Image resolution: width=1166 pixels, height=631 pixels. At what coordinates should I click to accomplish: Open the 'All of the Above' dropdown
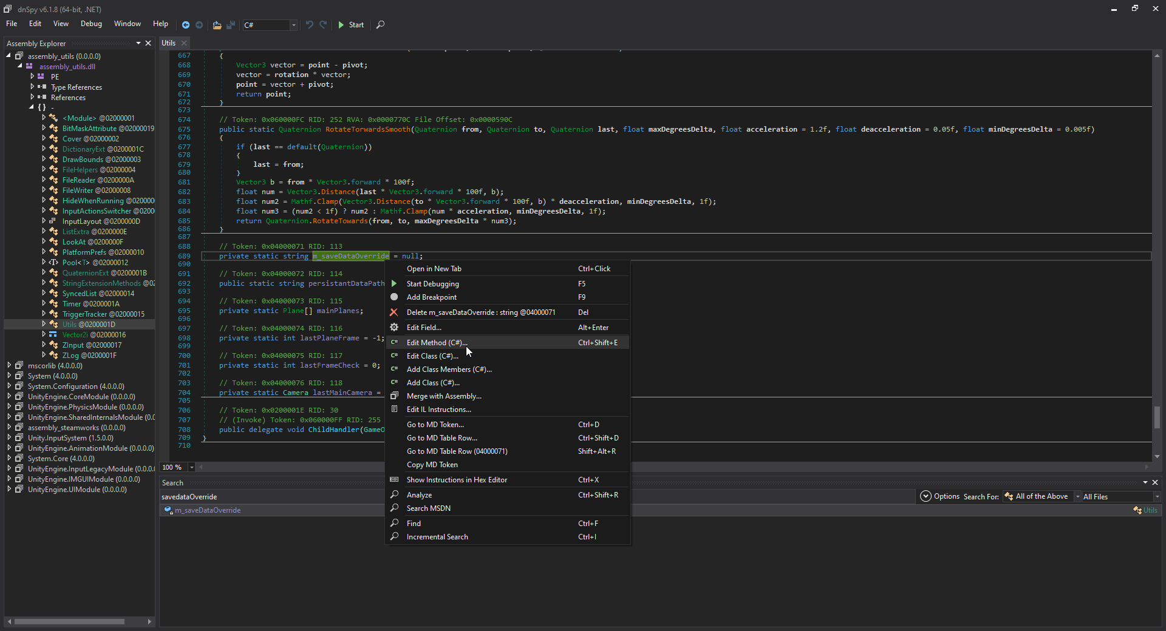pyautogui.click(x=1078, y=496)
